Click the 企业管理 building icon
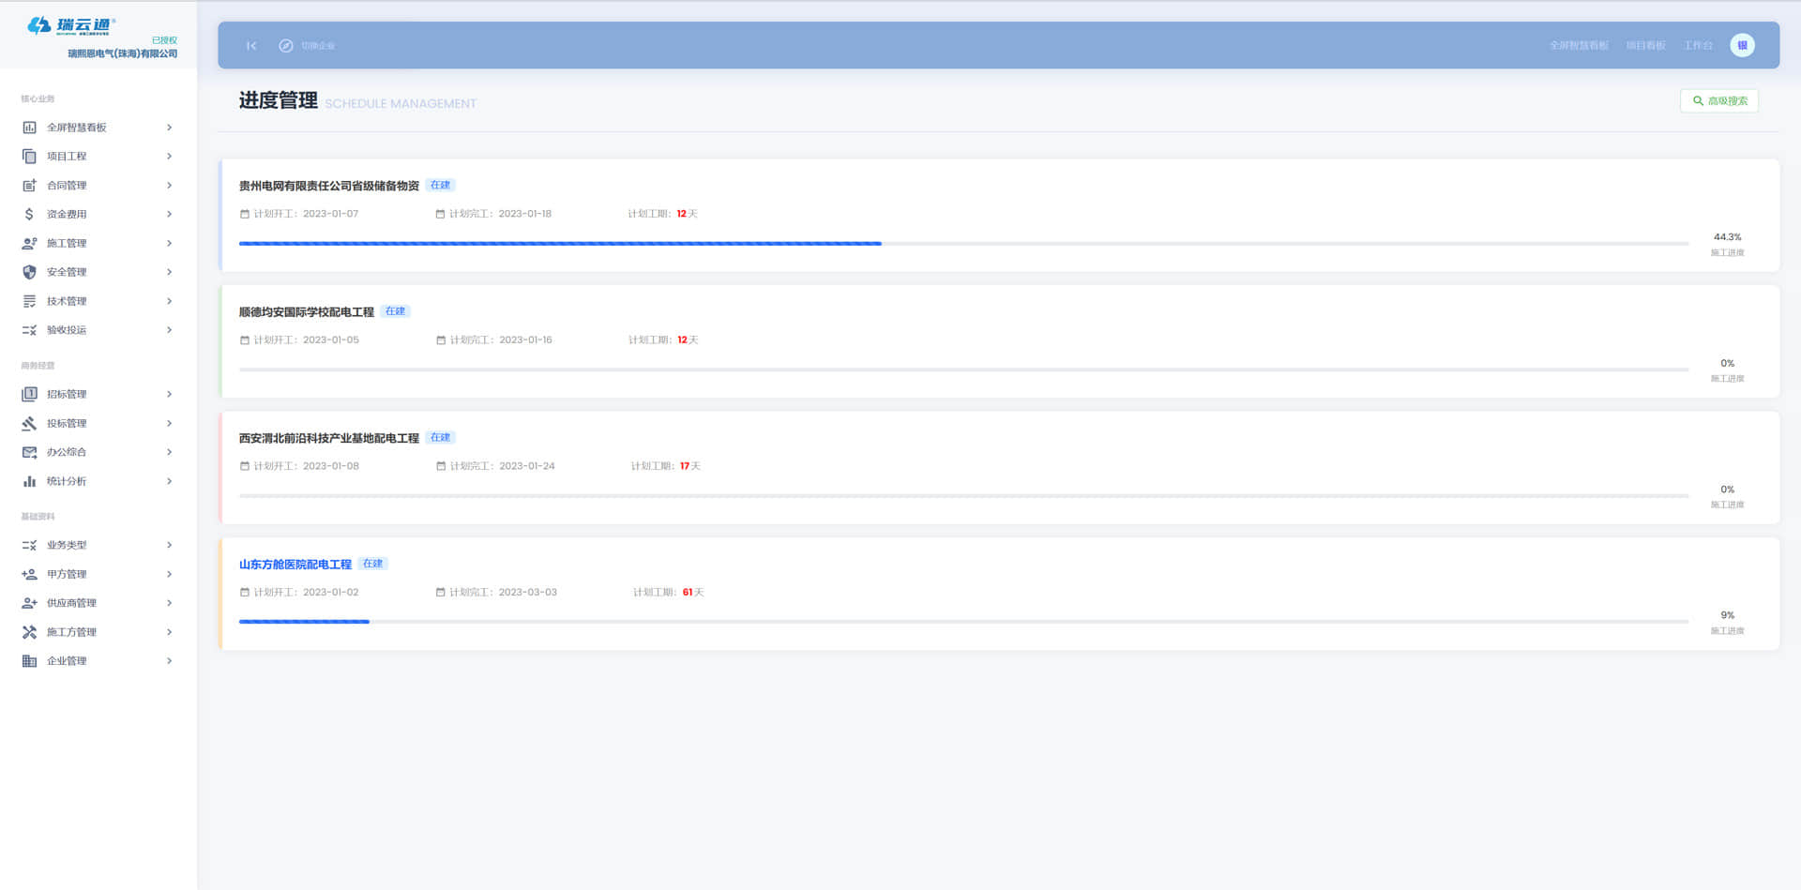 tap(29, 661)
